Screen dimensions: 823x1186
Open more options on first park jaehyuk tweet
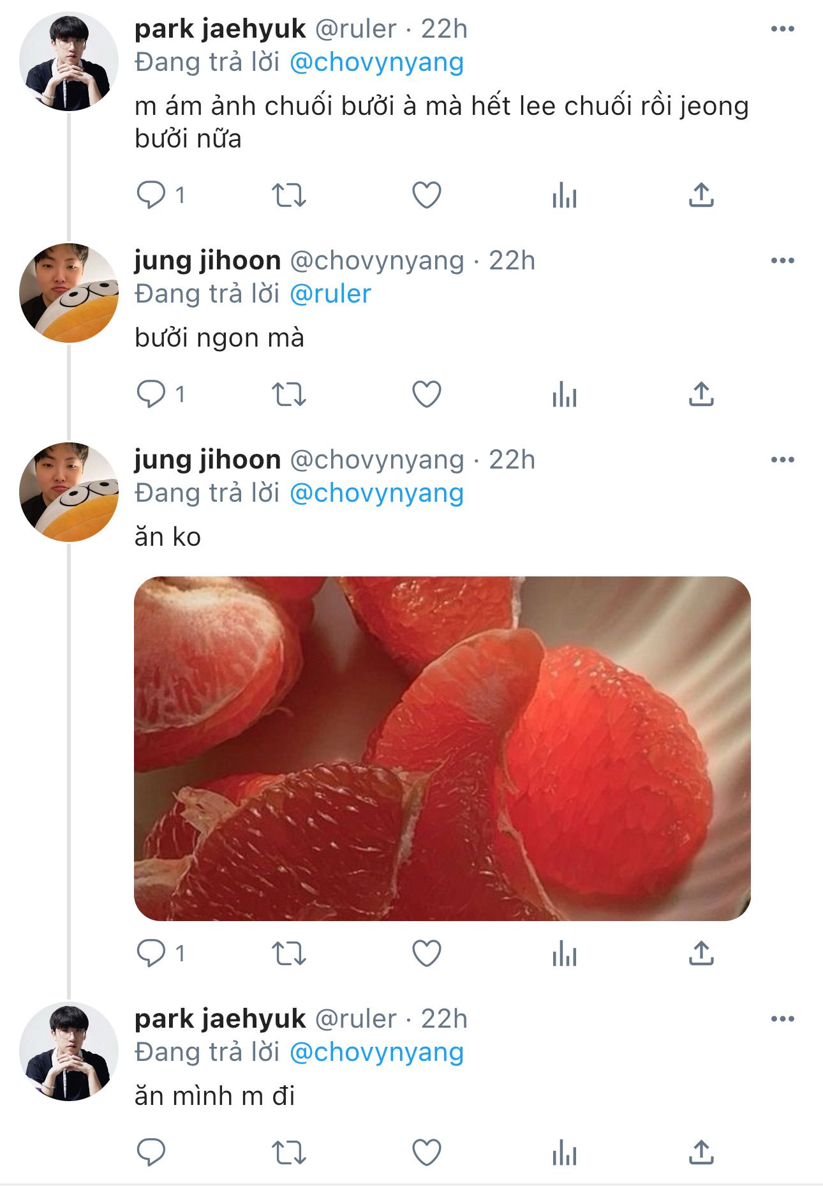point(782,29)
